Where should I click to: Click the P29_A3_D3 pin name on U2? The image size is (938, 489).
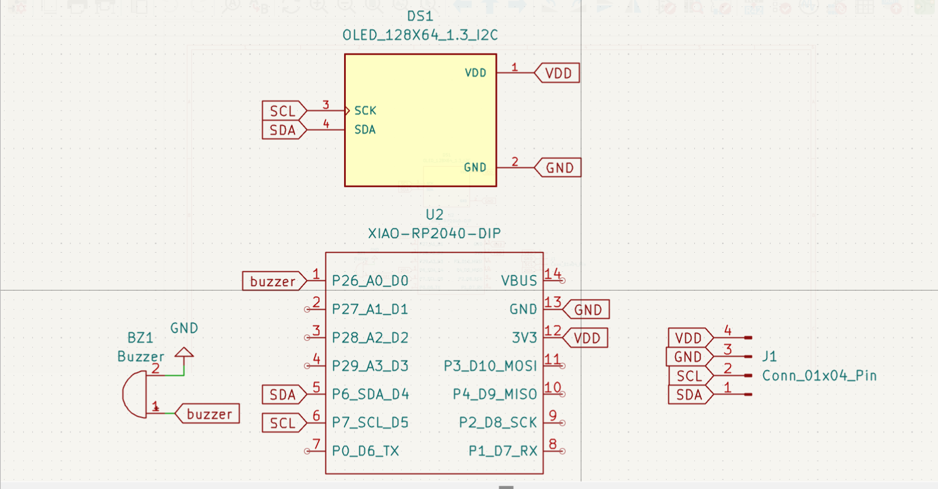coord(370,365)
